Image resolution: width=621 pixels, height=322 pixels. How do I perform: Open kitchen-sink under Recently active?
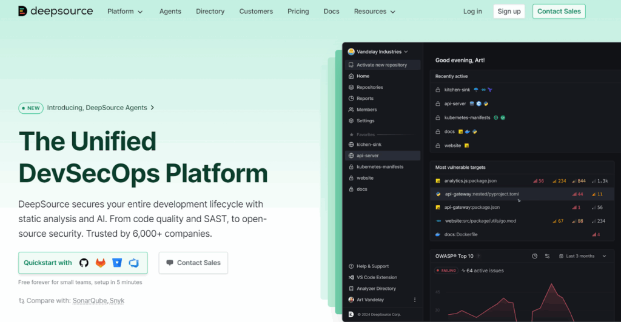click(x=457, y=90)
